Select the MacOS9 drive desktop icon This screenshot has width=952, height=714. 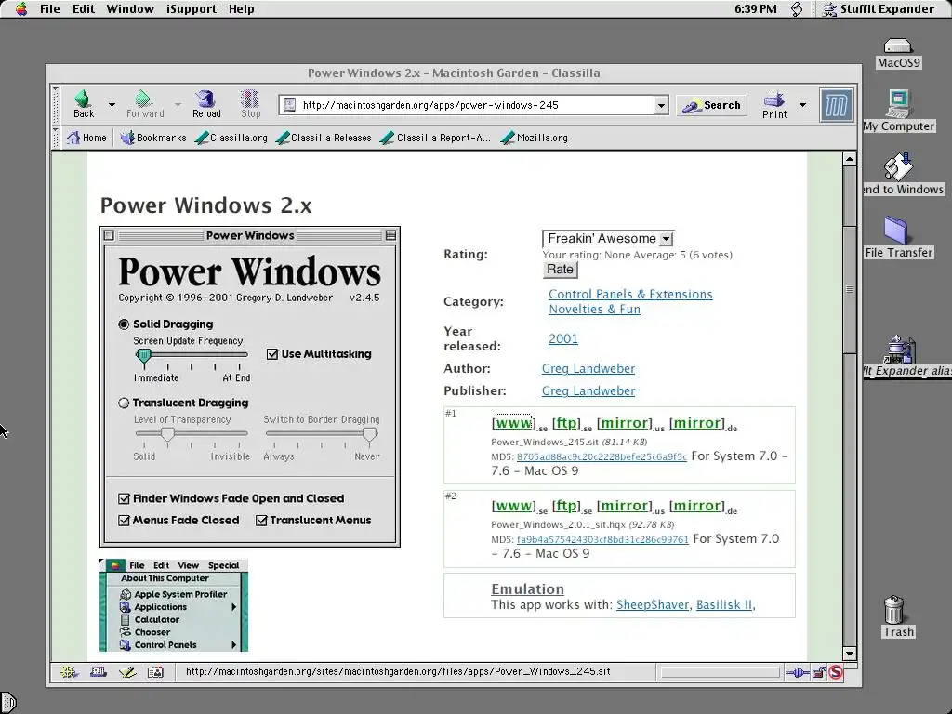click(x=899, y=53)
